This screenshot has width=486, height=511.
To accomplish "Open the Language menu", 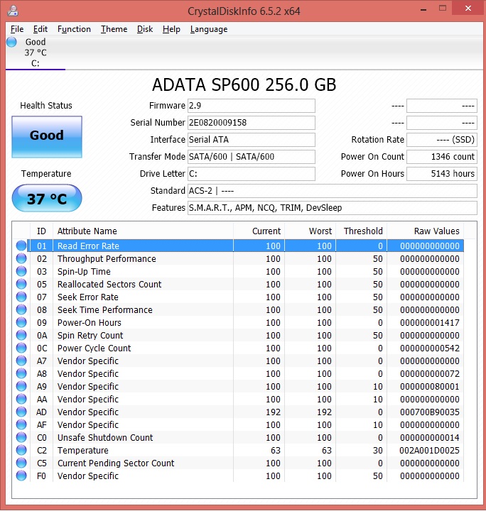I will pos(209,29).
